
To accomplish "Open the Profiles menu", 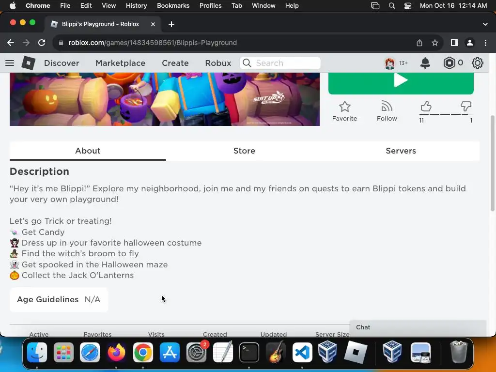I will click(210, 6).
